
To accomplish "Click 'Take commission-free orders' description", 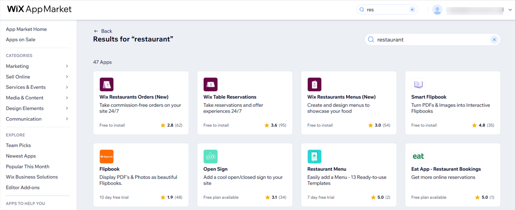I will (x=140, y=108).
